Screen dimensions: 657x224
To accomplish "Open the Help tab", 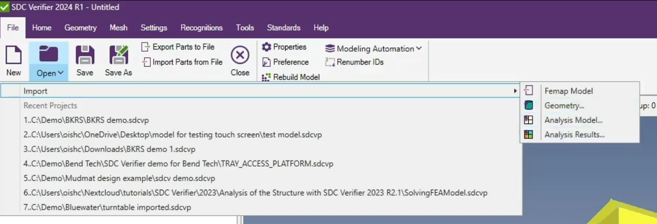I will coord(321,27).
